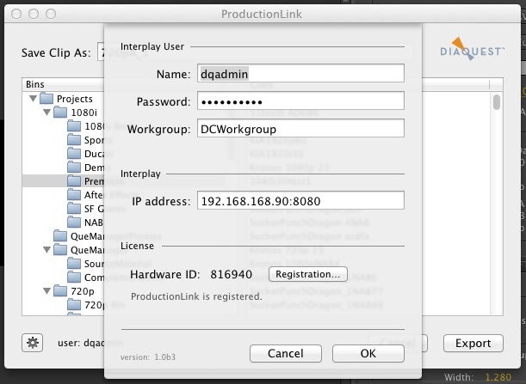
Task: Select the Source Material folder icon
Action: point(74,263)
